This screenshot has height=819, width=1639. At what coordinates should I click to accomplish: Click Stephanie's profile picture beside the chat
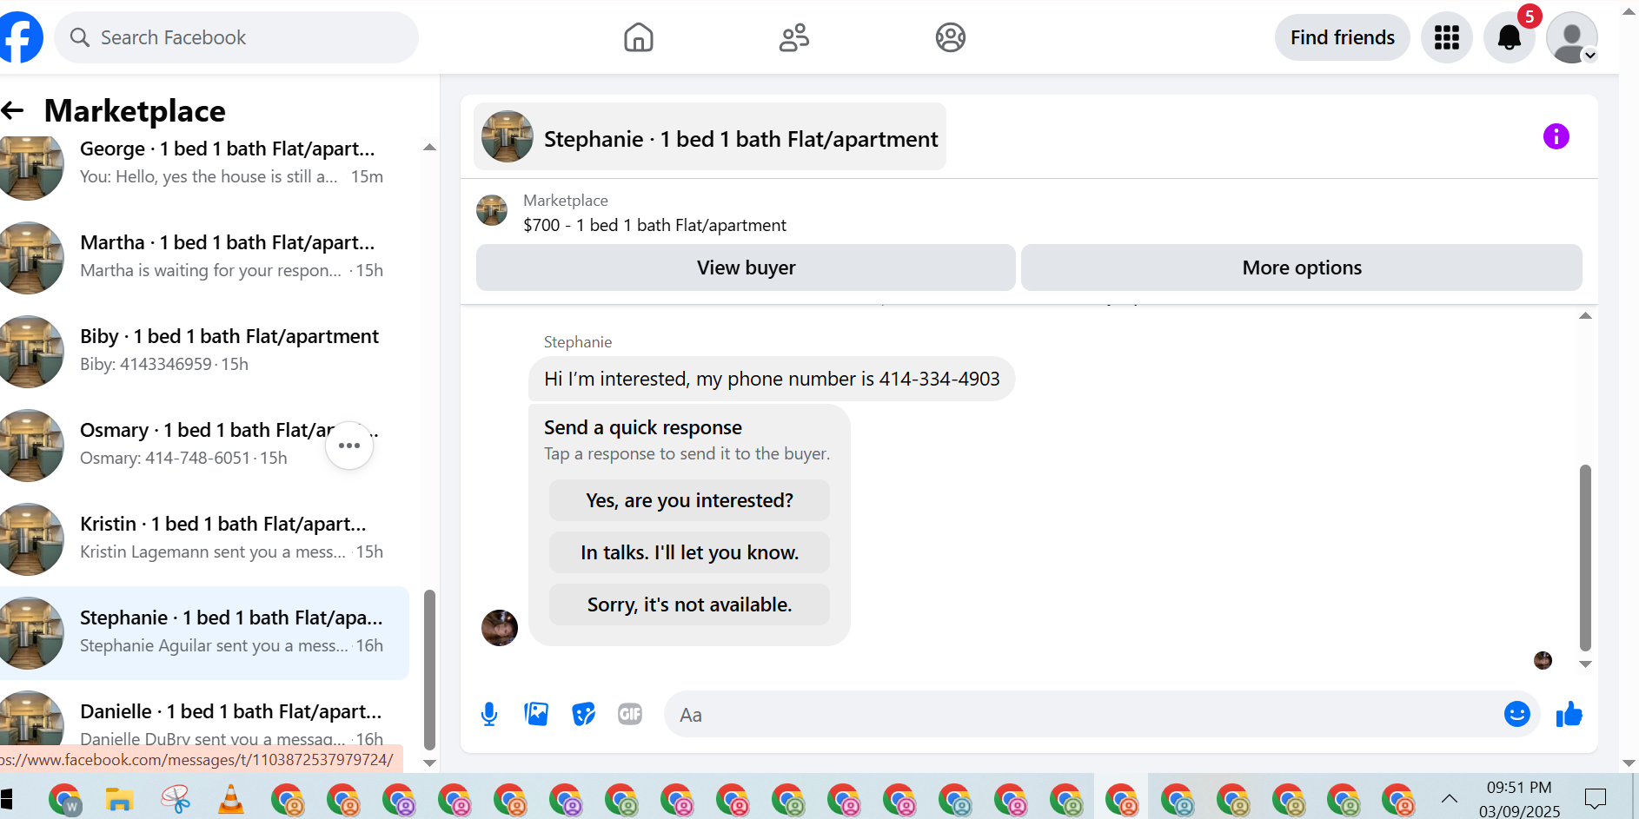click(x=500, y=628)
